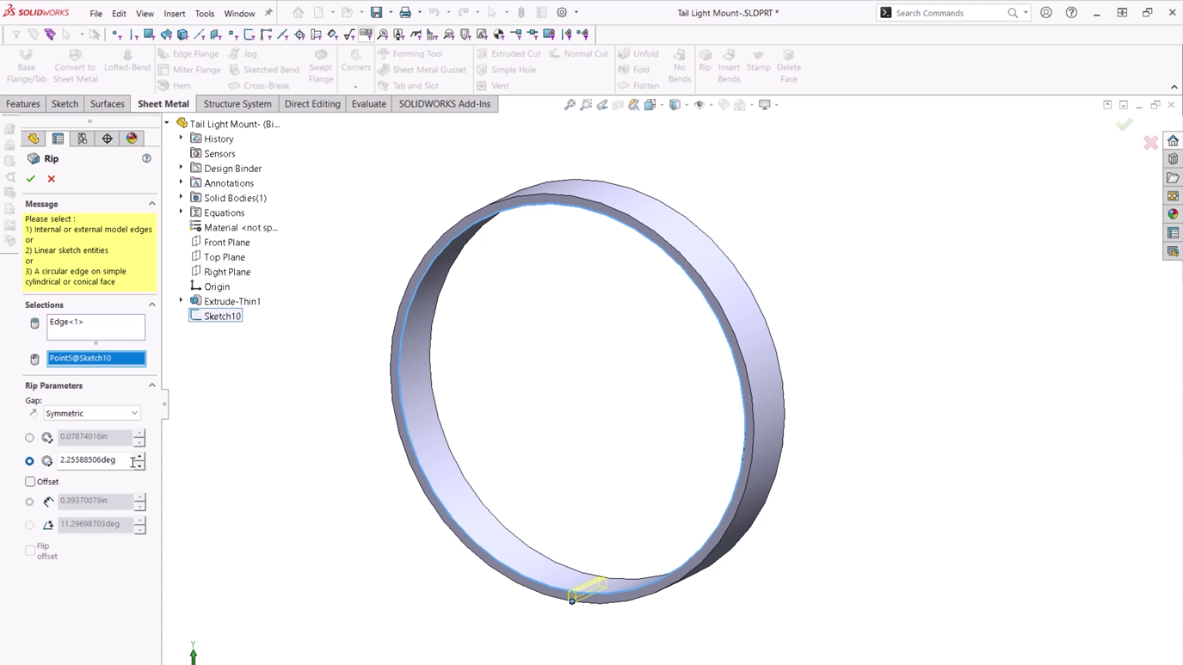
Task: Open the Insert menu
Action: 174,13
